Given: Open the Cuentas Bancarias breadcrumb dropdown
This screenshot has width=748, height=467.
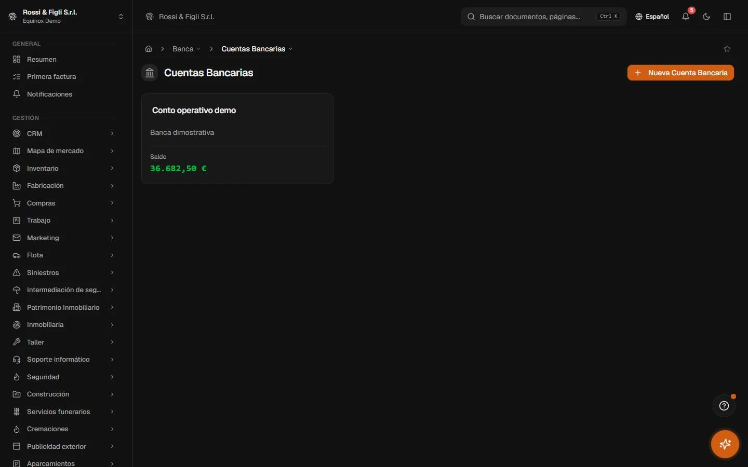Looking at the screenshot, I should coord(257,49).
